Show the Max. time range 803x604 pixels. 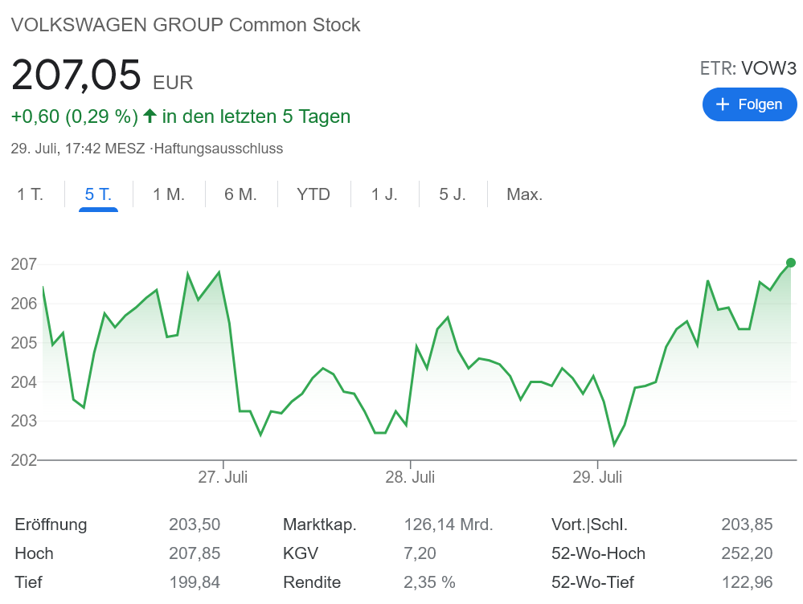524,194
